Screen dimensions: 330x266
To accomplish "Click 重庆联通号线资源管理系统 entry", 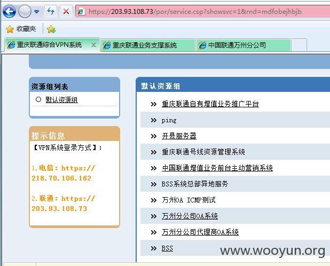I will (203, 152).
